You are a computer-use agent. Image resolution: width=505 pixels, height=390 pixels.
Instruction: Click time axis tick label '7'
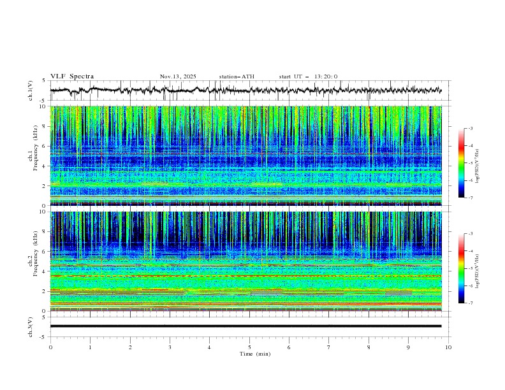click(x=329, y=347)
